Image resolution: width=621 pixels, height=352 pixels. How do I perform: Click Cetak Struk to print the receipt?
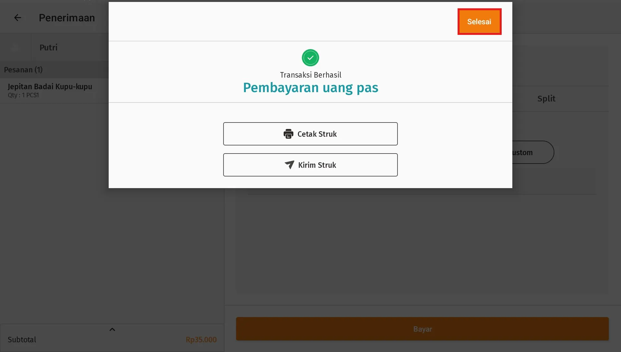coord(310,134)
